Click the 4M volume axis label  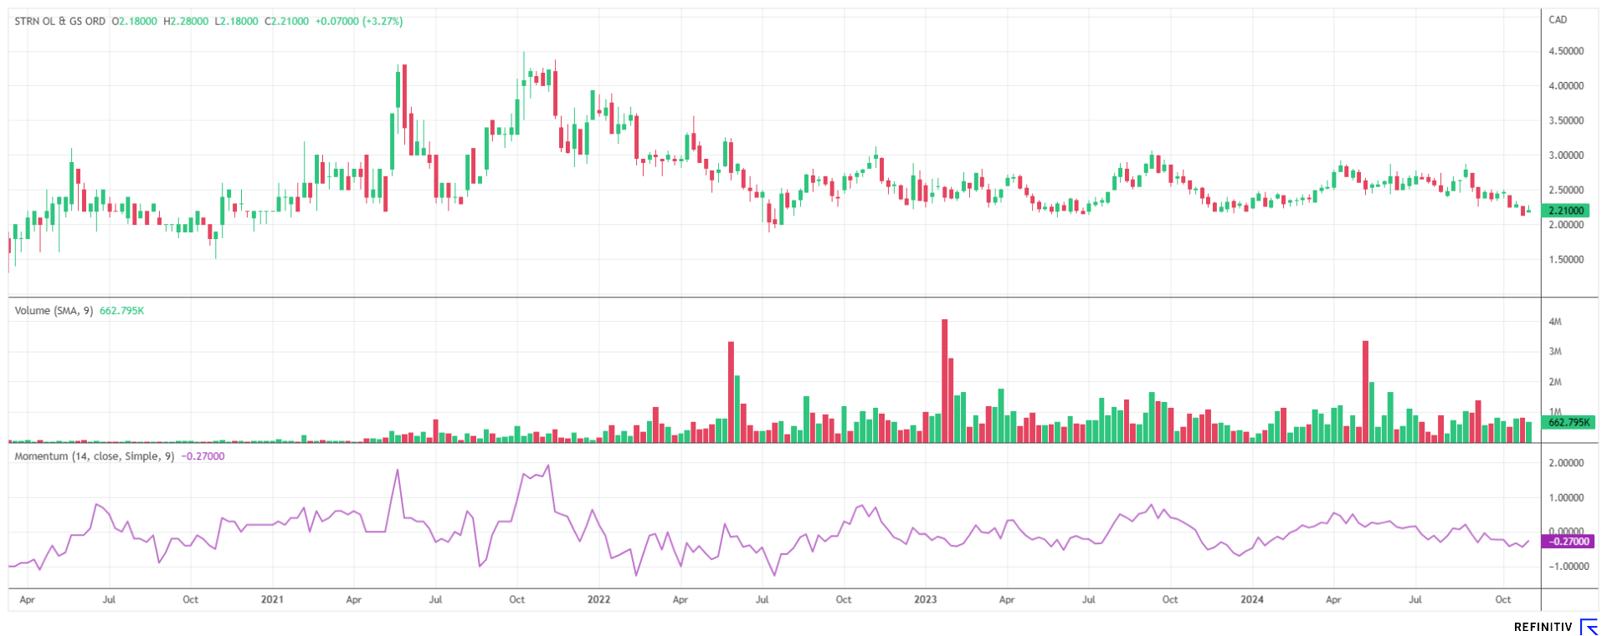coord(1555,322)
